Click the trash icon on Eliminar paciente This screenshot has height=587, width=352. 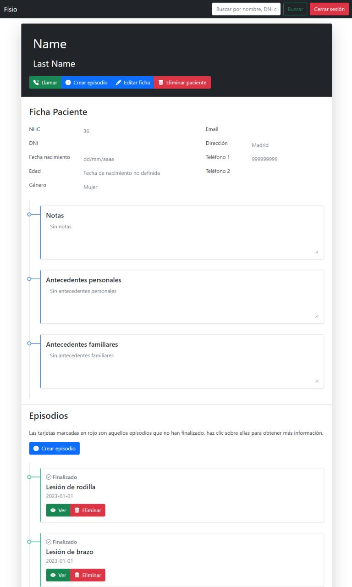pos(160,83)
